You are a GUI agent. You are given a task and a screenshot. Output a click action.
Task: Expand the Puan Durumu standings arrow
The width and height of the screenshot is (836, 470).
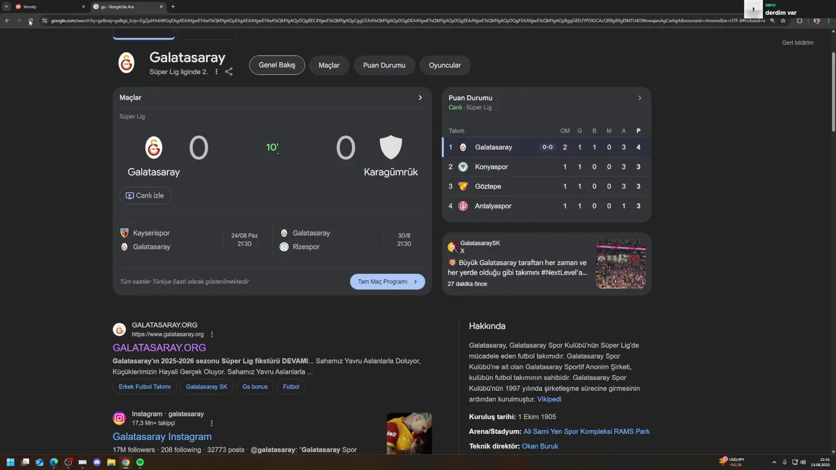point(639,98)
